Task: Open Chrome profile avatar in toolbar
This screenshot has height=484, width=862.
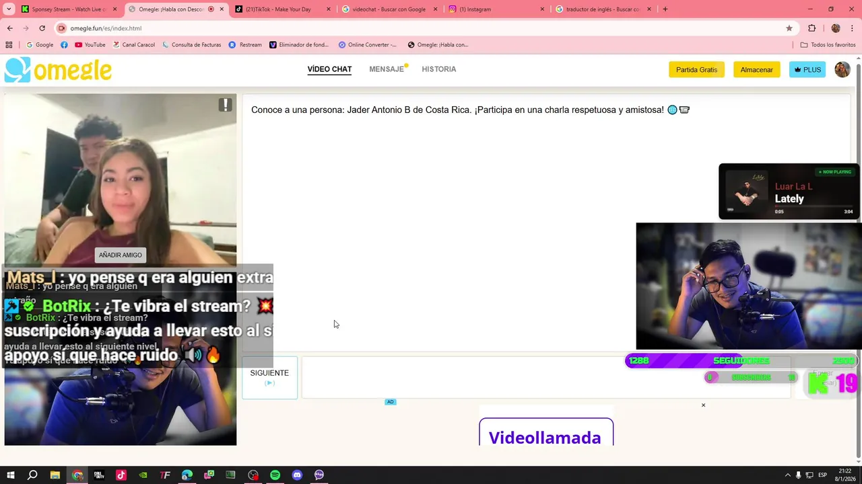Action: 836,28
